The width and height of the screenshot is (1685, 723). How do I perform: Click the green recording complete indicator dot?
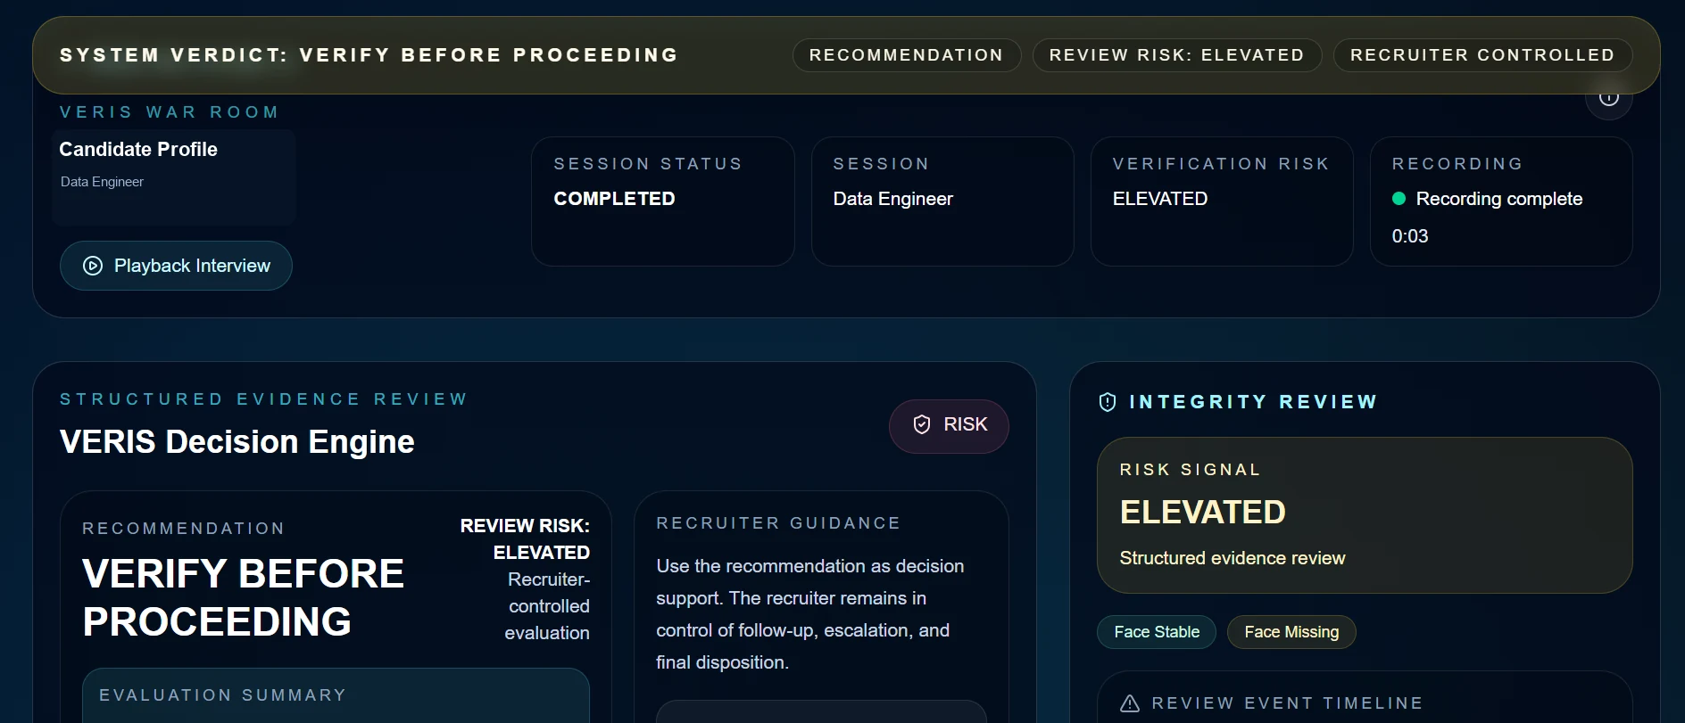tap(1399, 199)
